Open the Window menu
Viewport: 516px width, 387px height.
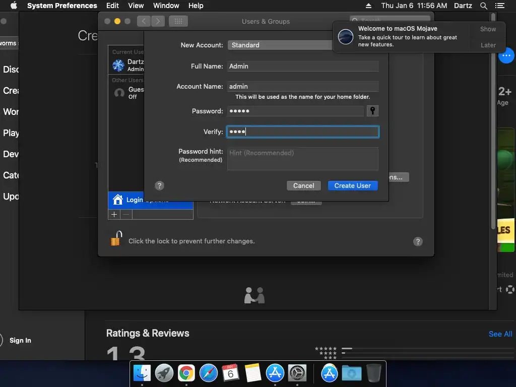[166, 6]
